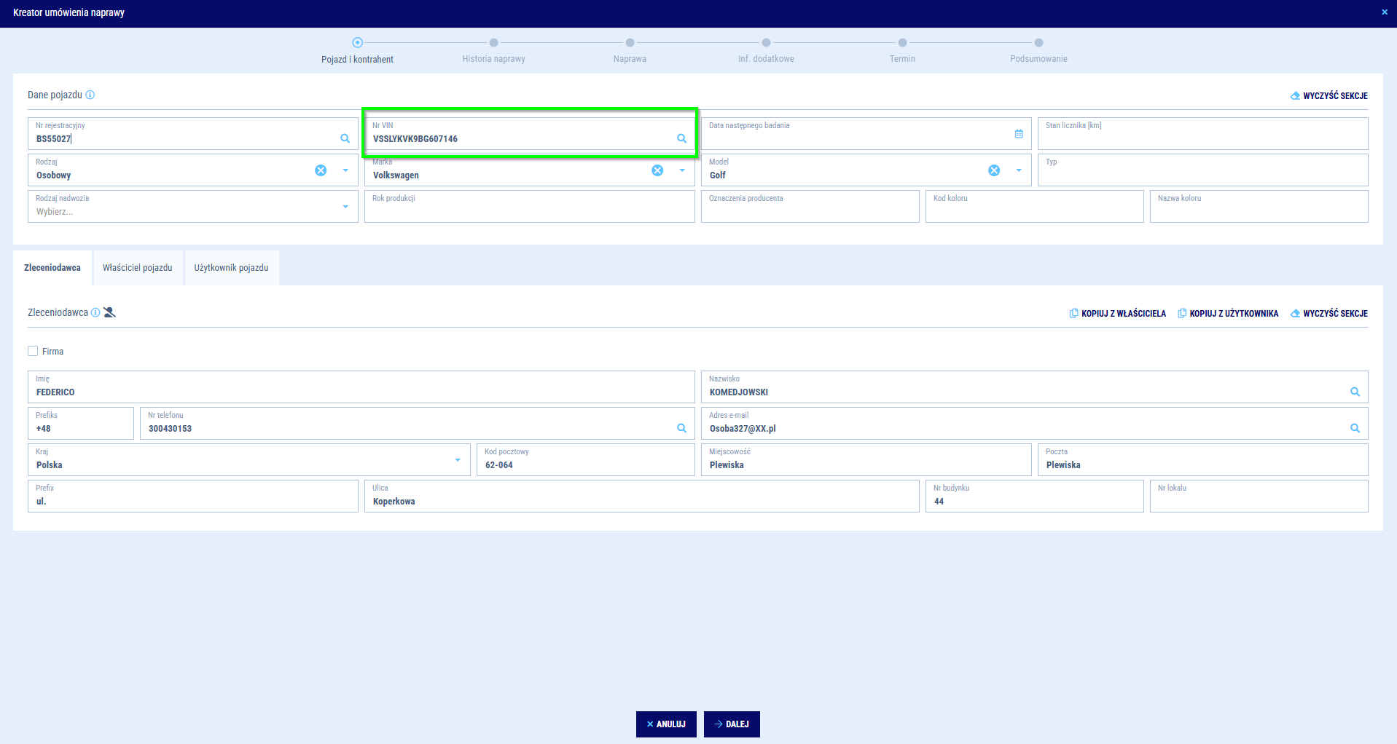Click info icon next to Dane pojazdu

[90, 95]
